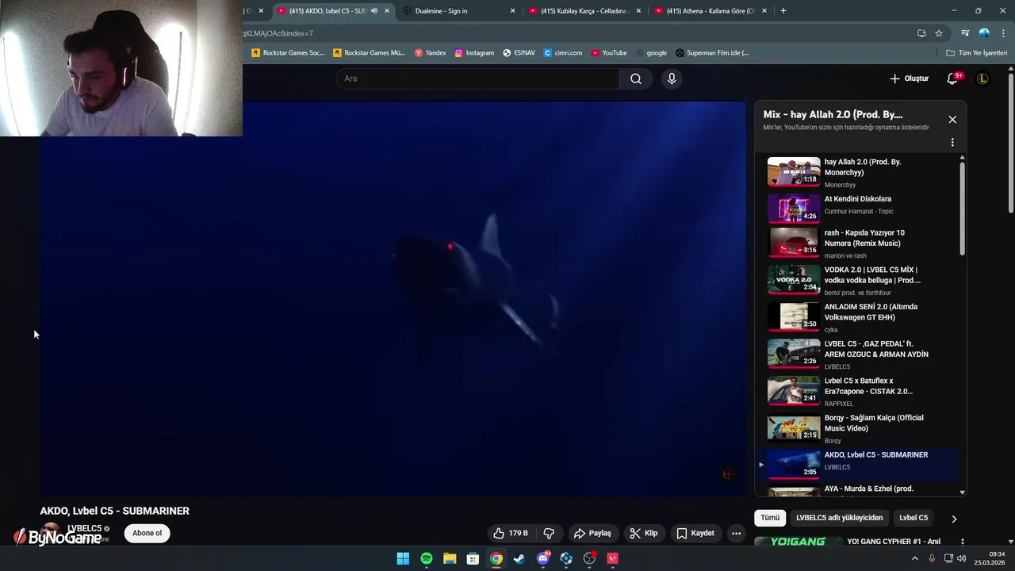Close the Dualmine tab
1015x571 pixels.
(512, 11)
